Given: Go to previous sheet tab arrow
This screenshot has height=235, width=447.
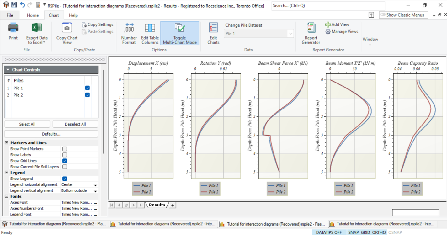Looking at the screenshot, I should [119, 205].
